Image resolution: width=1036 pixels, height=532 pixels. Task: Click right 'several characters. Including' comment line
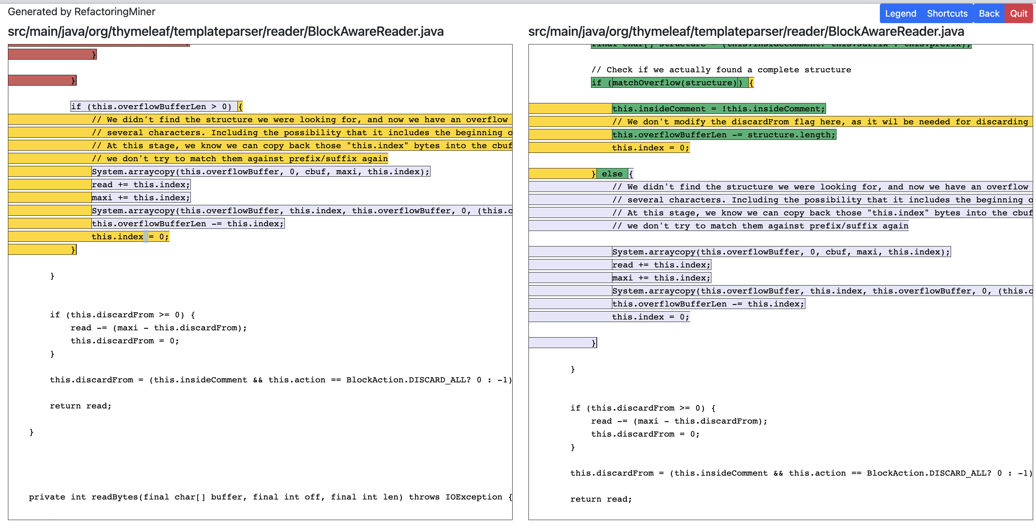pyautogui.click(x=822, y=200)
